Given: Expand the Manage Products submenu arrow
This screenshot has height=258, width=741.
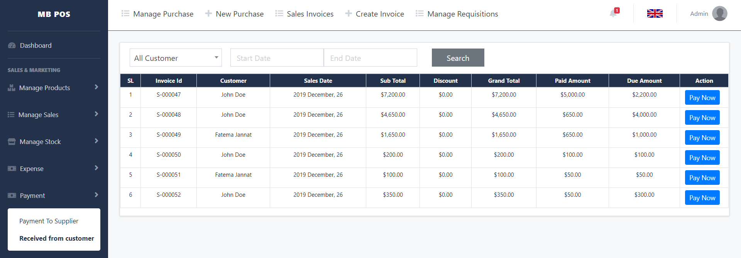Looking at the screenshot, I should tap(96, 87).
